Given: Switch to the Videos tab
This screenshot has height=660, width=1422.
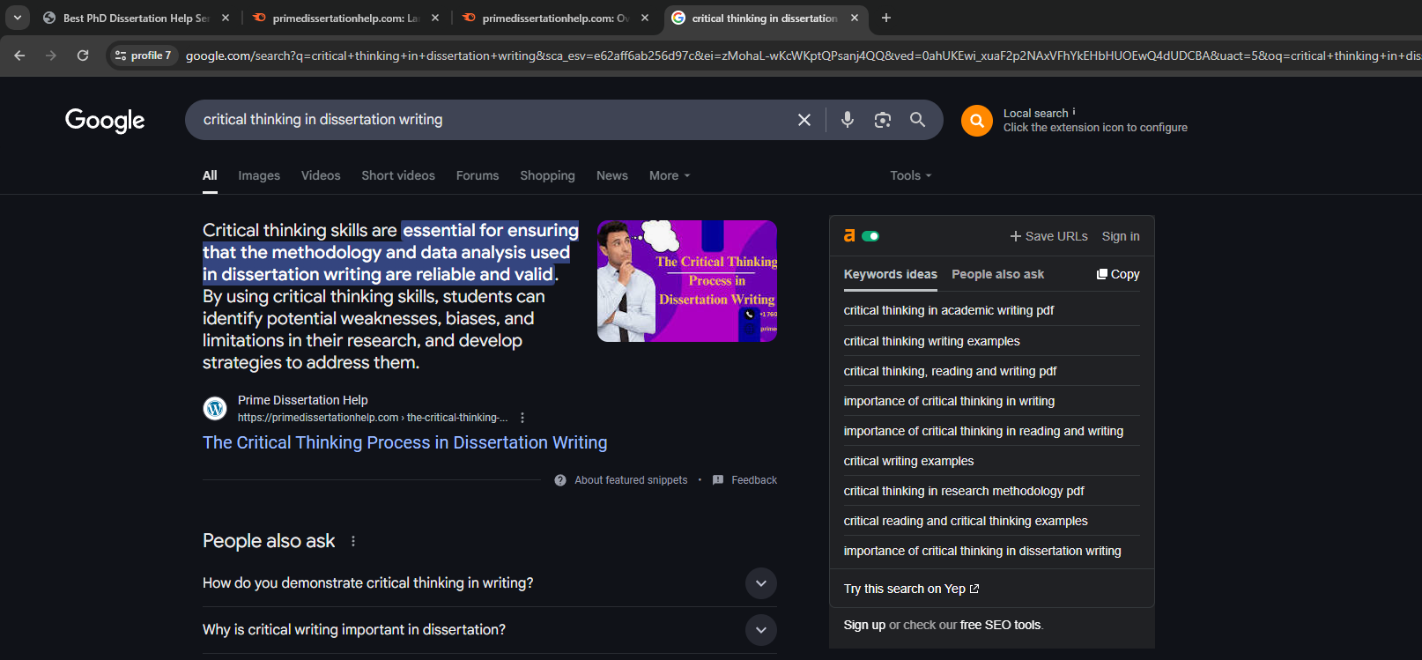Looking at the screenshot, I should pos(321,175).
